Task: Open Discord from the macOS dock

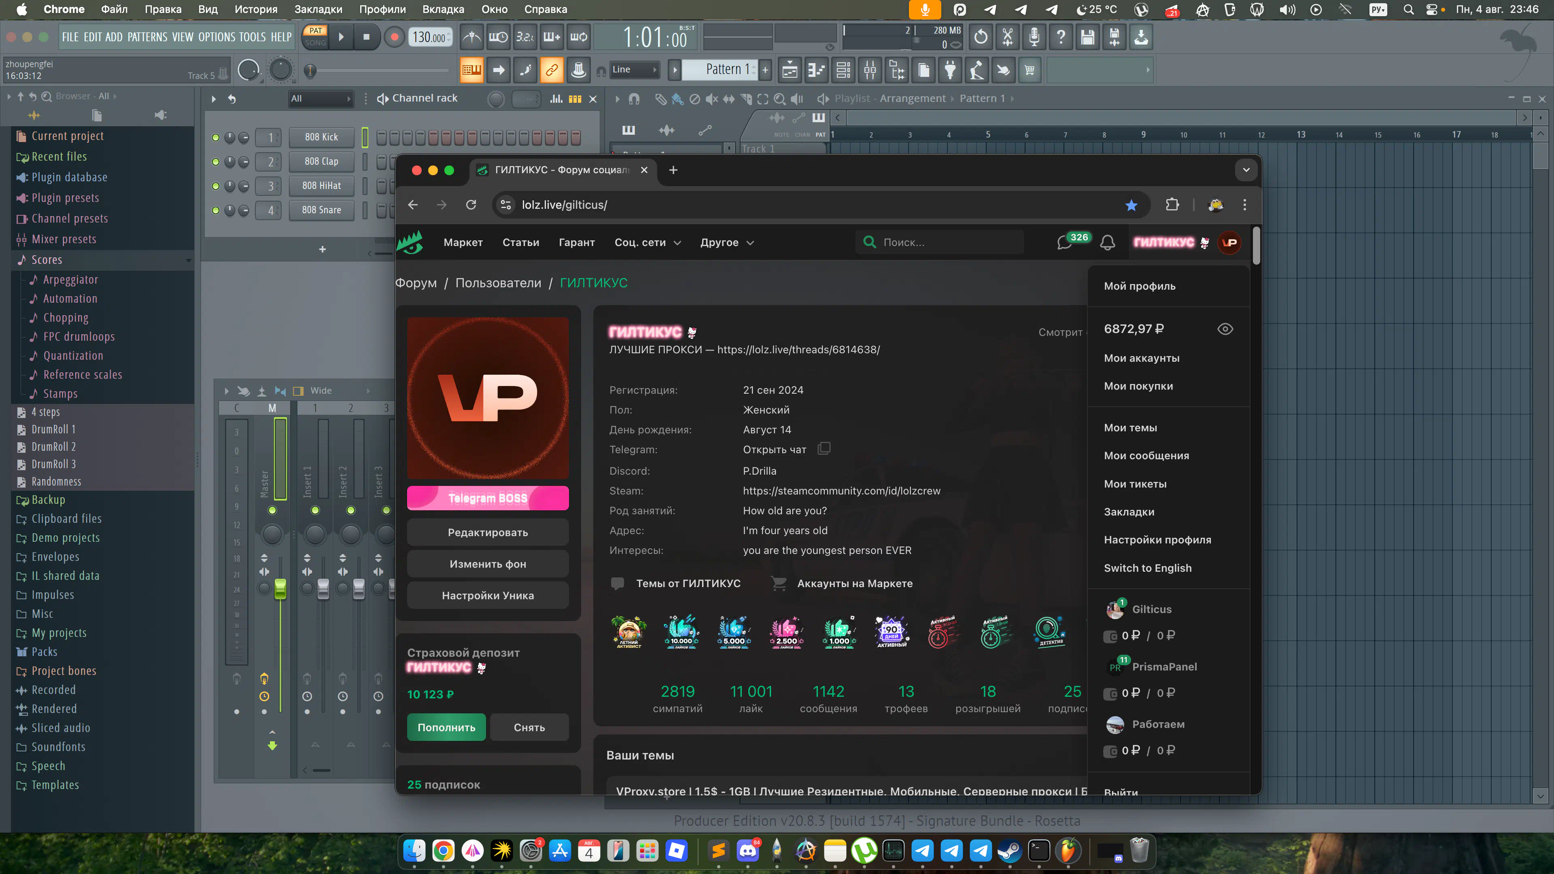Action: coord(748,851)
